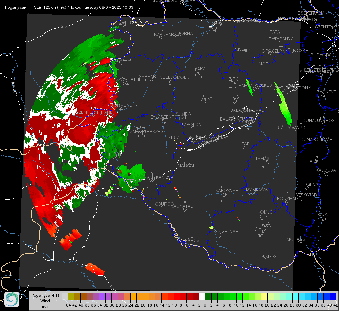339x311 pixels.
Task: Click the KAPOSVÁR town label
Action: [227, 190]
